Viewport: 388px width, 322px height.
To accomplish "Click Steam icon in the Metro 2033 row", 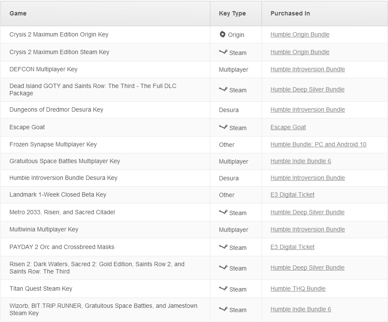I will pos(223,212).
